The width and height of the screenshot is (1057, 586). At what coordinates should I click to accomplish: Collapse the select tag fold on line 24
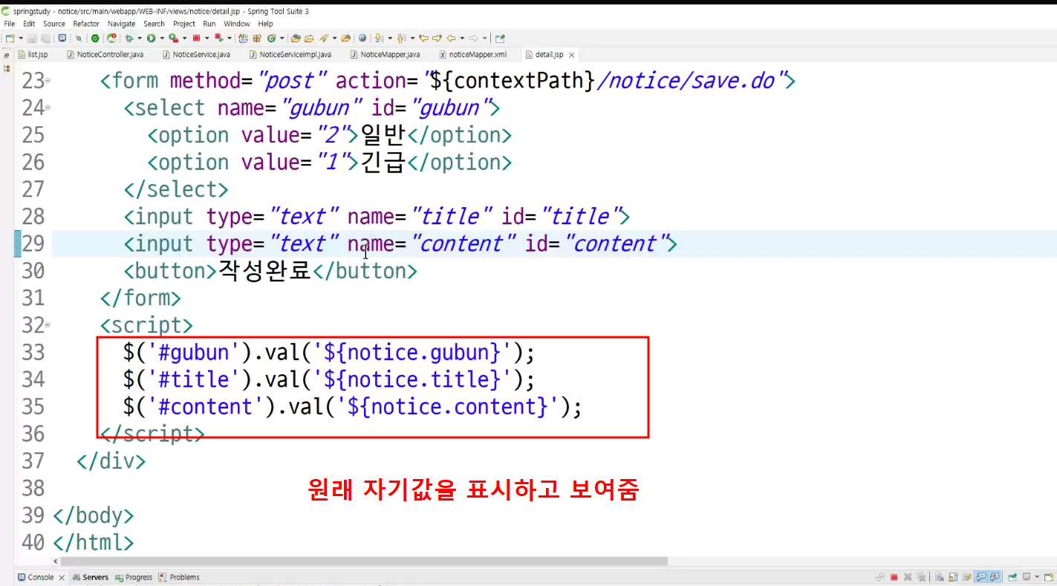coord(48,108)
